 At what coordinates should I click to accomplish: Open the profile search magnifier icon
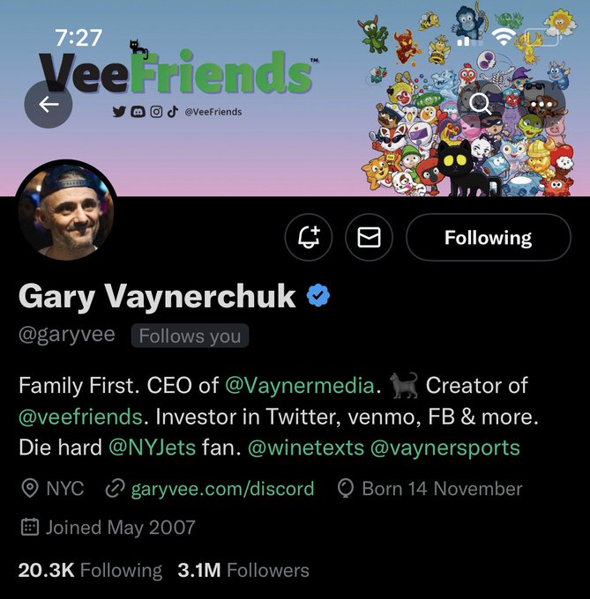[481, 104]
